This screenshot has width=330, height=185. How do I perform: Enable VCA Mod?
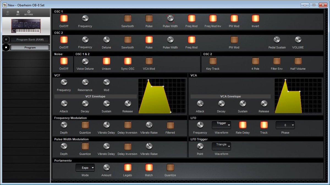(149, 61)
